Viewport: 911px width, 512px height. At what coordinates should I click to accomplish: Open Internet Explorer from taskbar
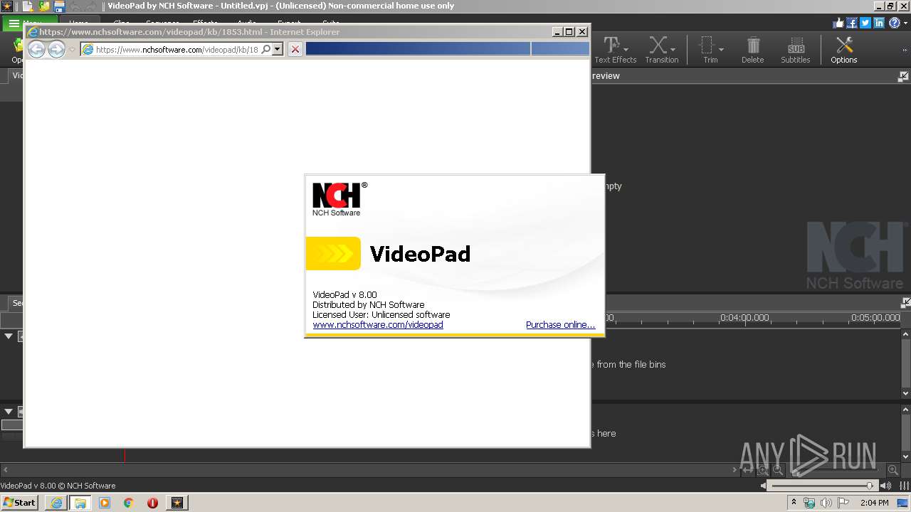pyautogui.click(x=56, y=503)
